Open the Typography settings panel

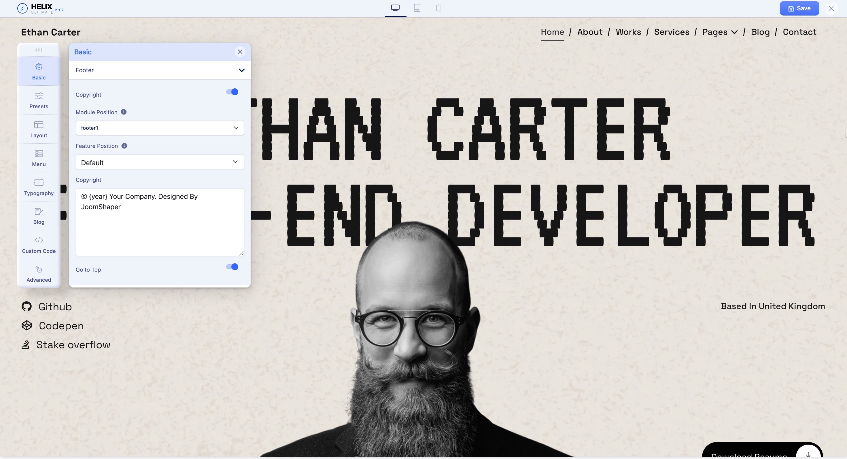39,187
